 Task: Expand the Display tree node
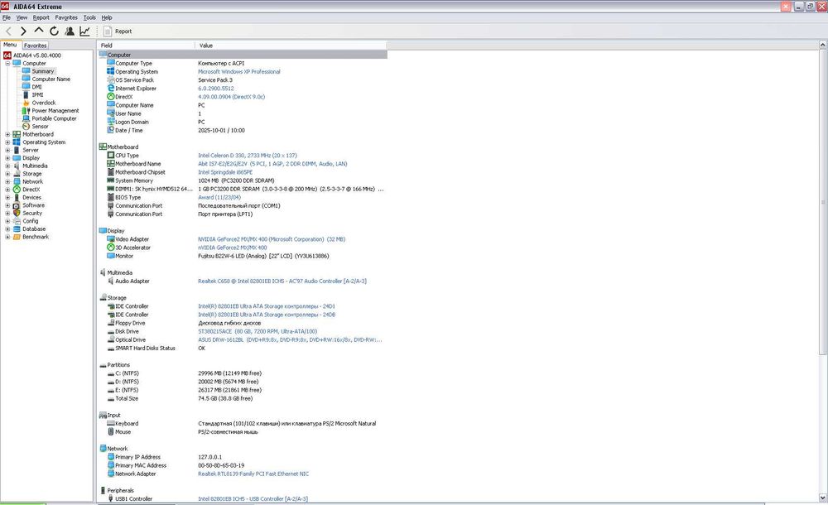7,158
